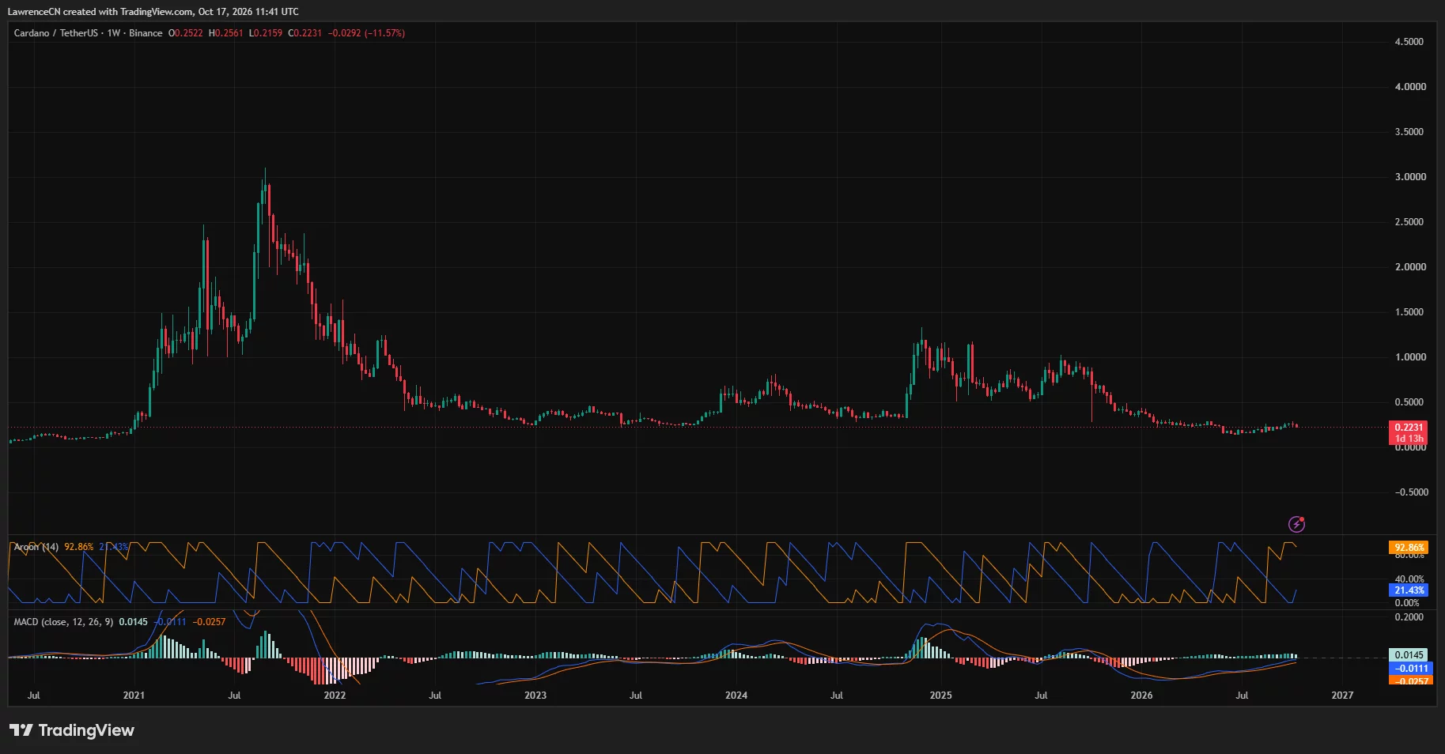
Task: Click the purple lightning bolt icon
Action: coord(1296,524)
